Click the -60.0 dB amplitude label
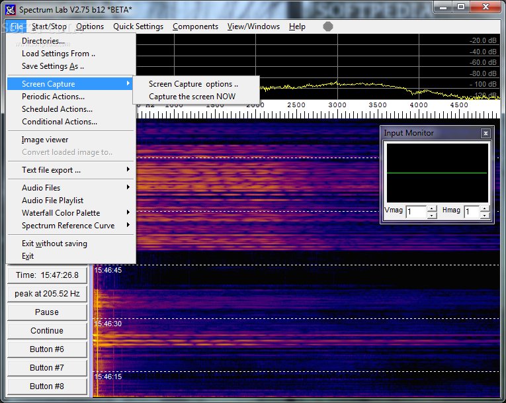Screen dimensions: 506x403 (483, 62)
